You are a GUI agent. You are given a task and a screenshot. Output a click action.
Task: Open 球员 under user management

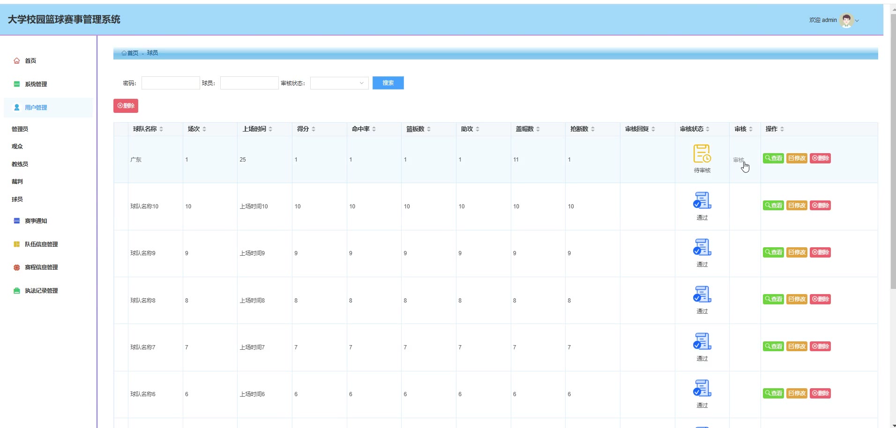click(17, 199)
